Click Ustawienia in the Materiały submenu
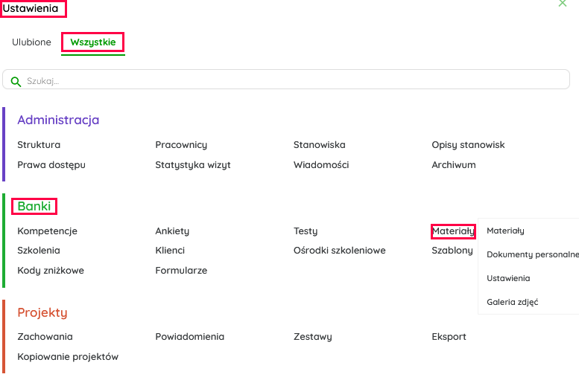 (508, 278)
